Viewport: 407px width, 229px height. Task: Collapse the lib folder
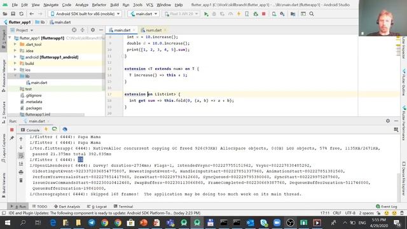[x=15, y=76]
